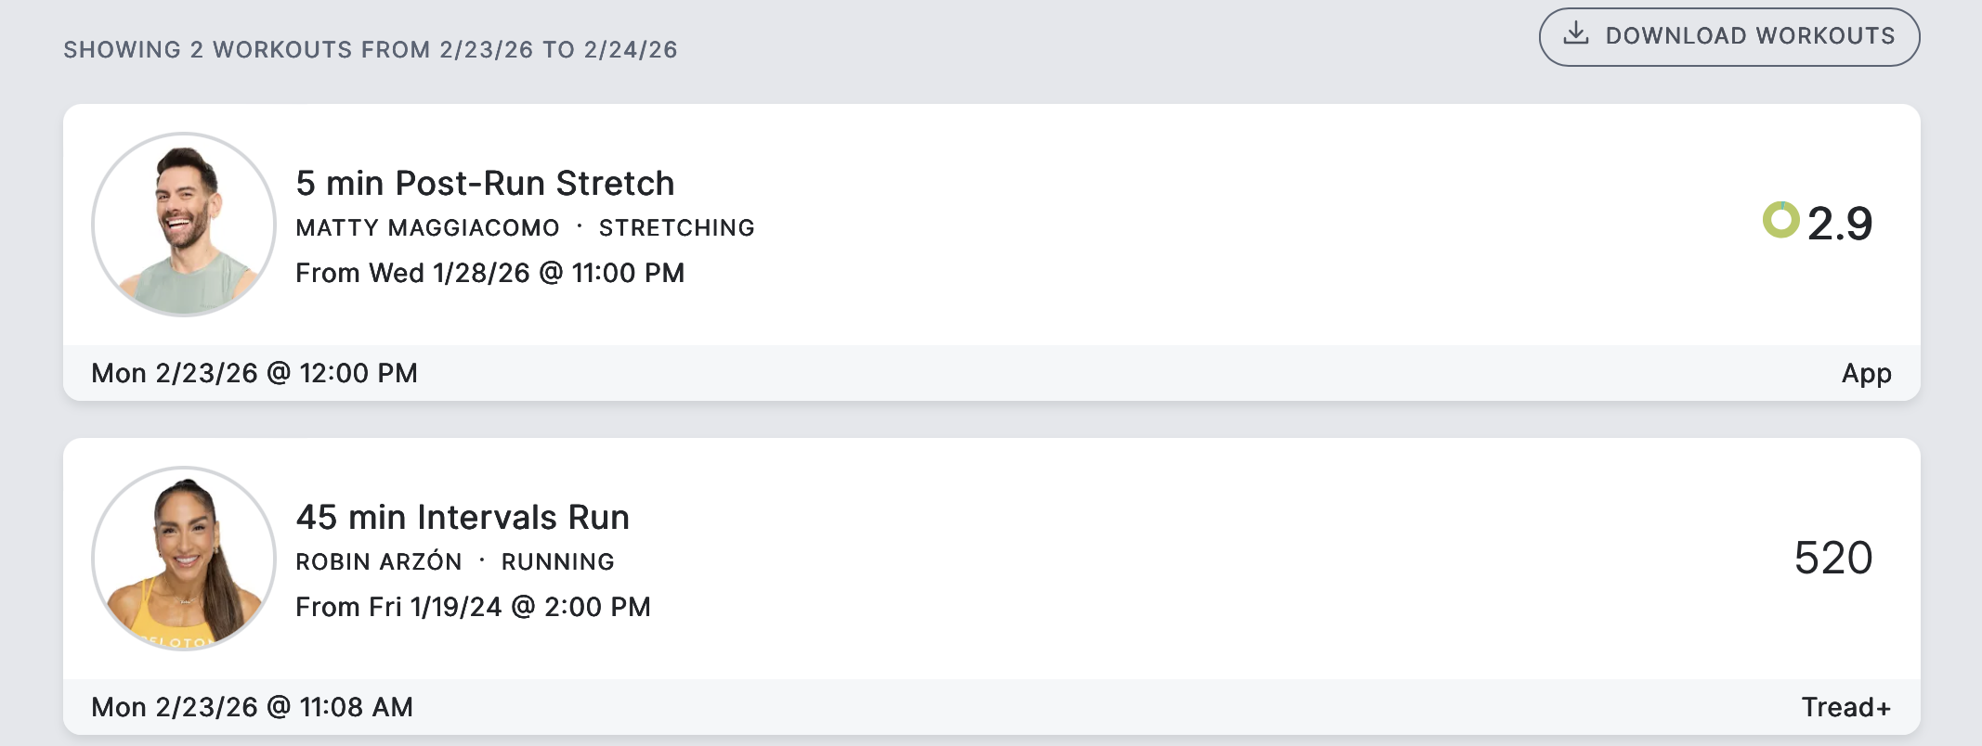Open the 5 min Post-Run Stretch workout

(485, 184)
